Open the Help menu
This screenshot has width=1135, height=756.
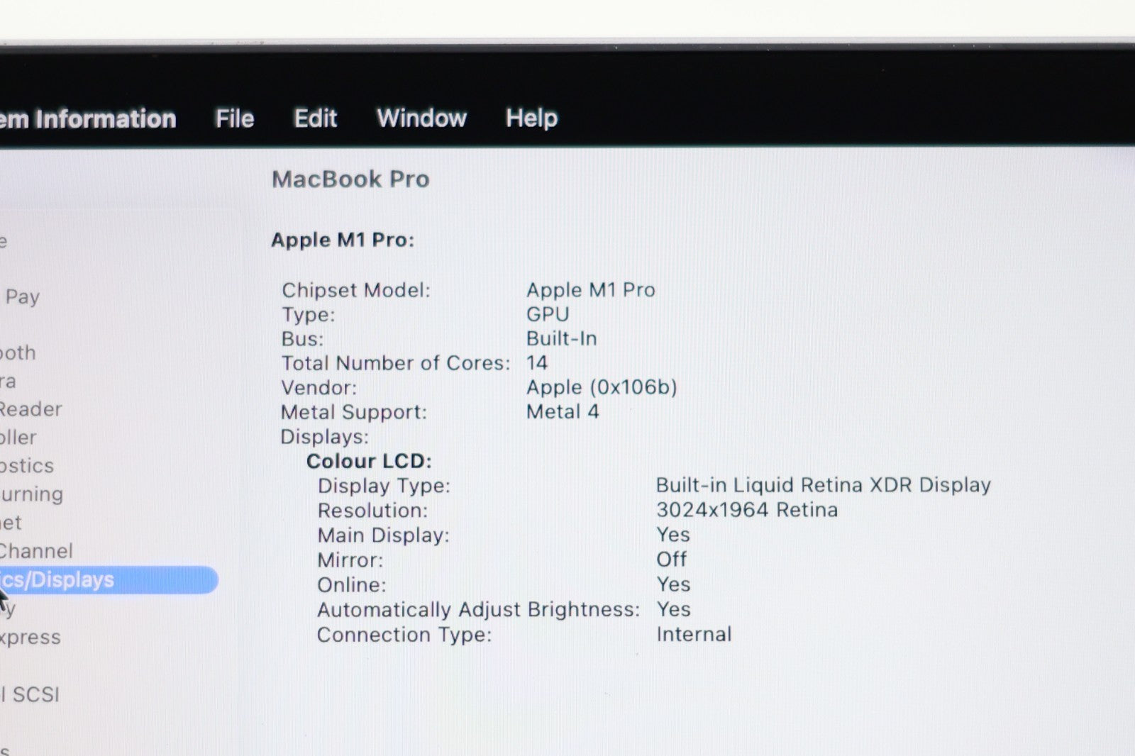[x=531, y=118]
